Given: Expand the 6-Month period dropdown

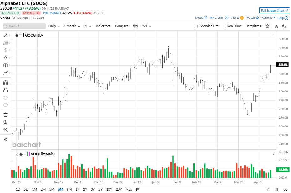Looking at the screenshot, I should pyautogui.click(x=71, y=26).
